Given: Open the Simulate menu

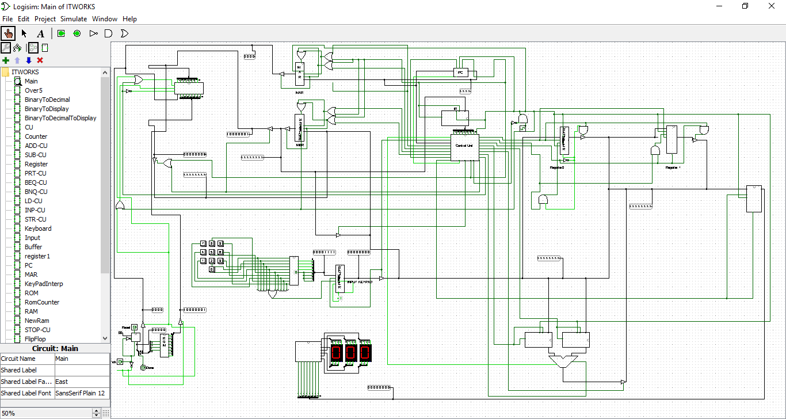Looking at the screenshot, I should (x=74, y=19).
